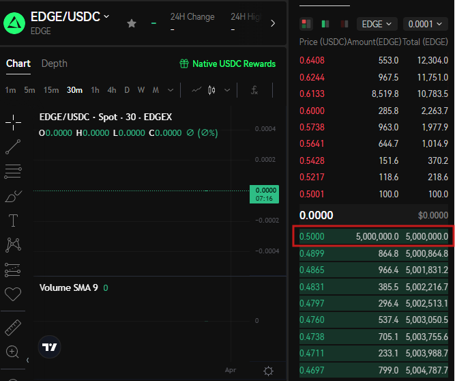Click ask price 0.6244

[x=312, y=77]
